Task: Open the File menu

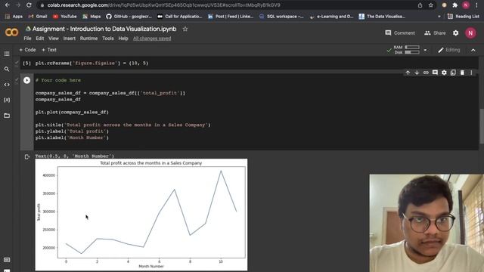Action: coord(27,39)
